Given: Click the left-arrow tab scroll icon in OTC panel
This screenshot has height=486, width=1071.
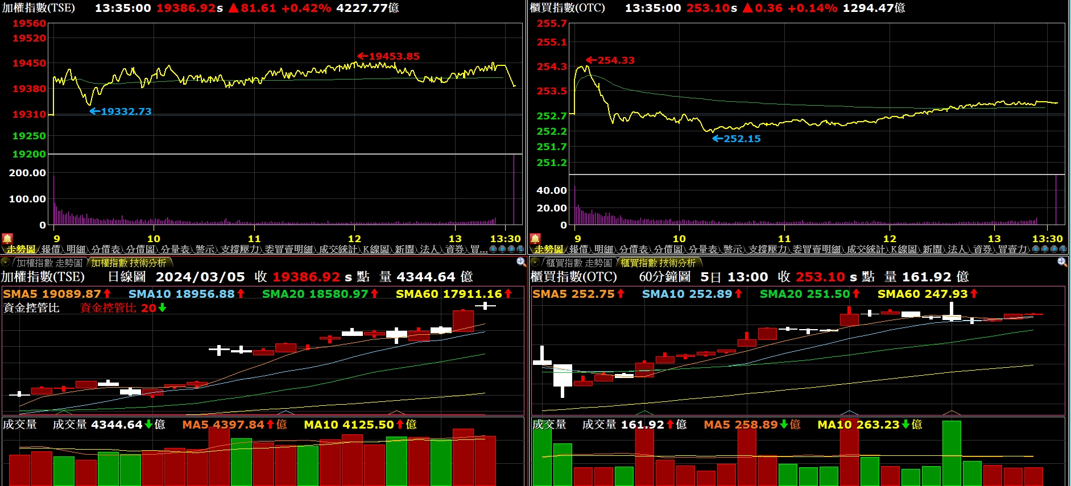Looking at the screenshot, I should 1036,249.
